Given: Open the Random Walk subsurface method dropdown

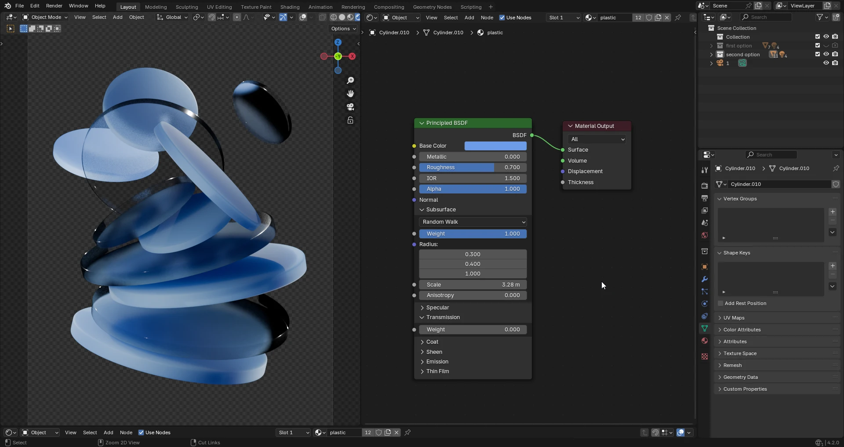Looking at the screenshot, I should (x=473, y=222).
